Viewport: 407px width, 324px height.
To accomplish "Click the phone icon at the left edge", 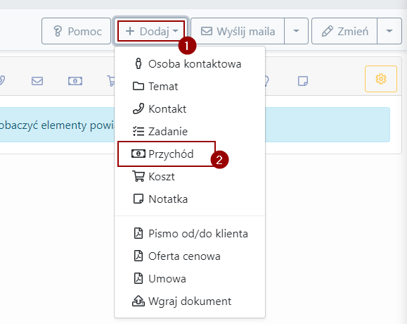I will [2, 80].
